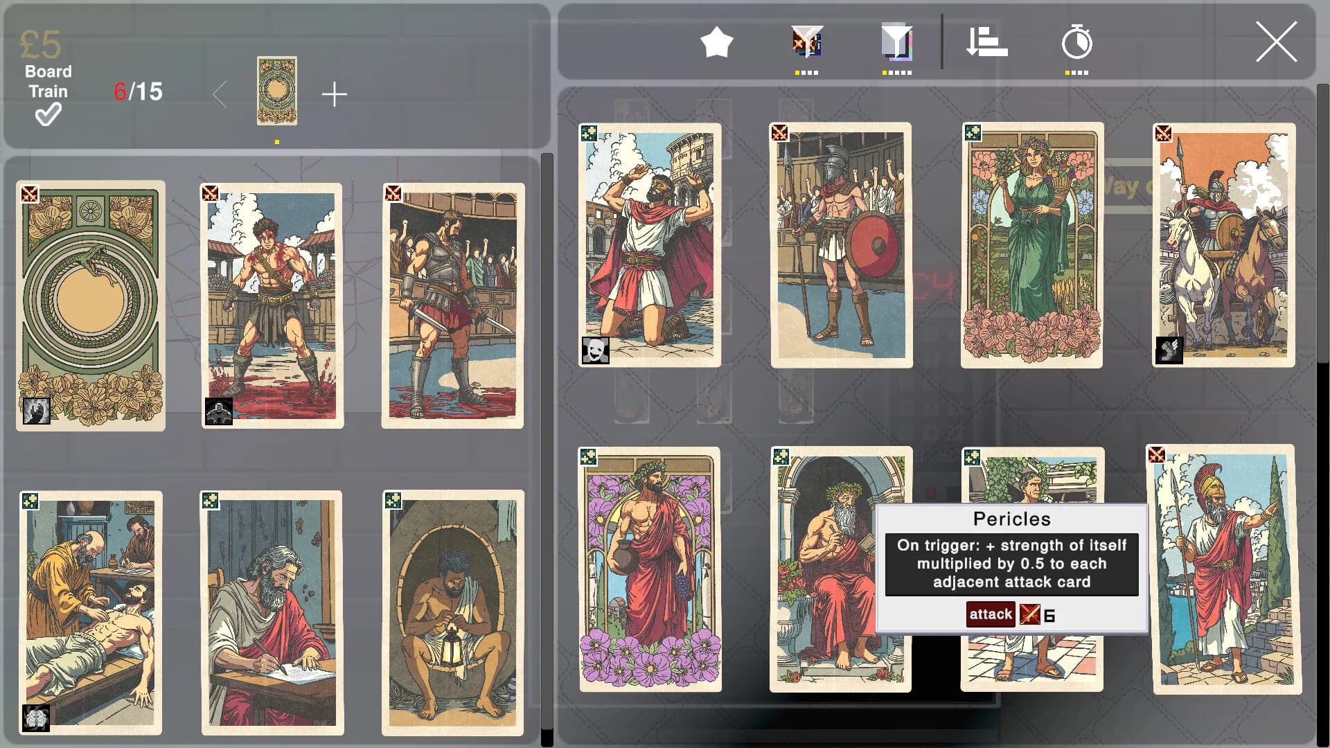Pick the gladiator with red shield card

[842, 245]
